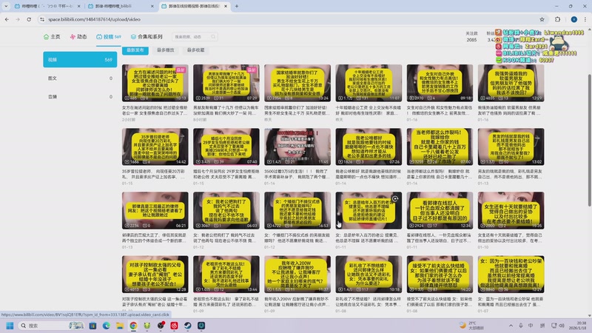592x333 pixels.
Task: Sort videos by 最多收藏
Action: [195, 50]
